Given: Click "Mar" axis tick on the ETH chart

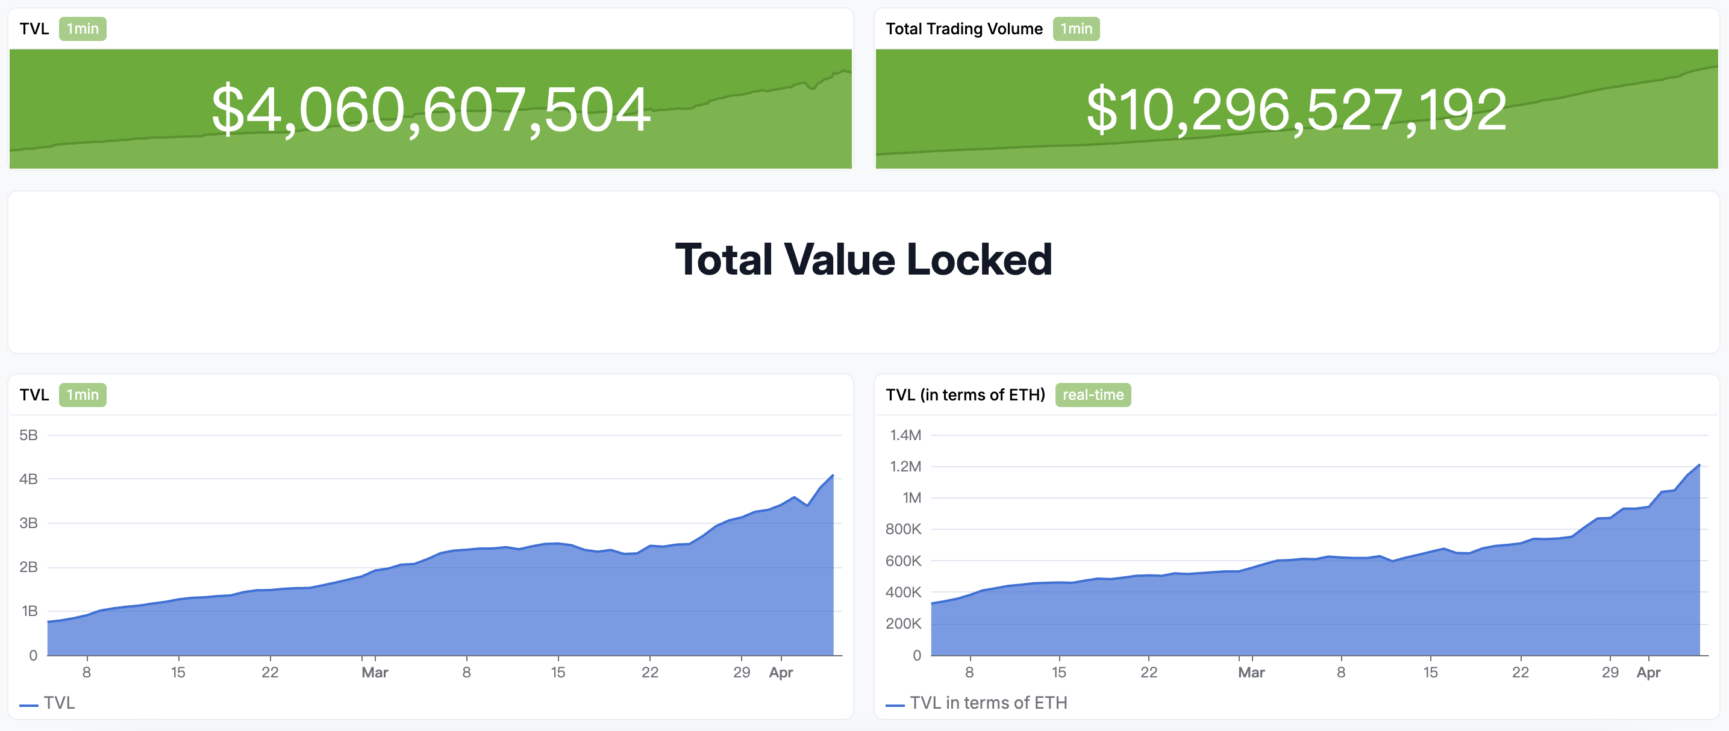Looking at the screenshot, I should pos(1251,673).
